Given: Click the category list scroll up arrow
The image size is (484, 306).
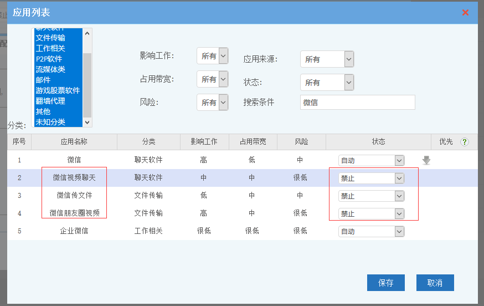Looking at the screenshot, I should (87, 32).
